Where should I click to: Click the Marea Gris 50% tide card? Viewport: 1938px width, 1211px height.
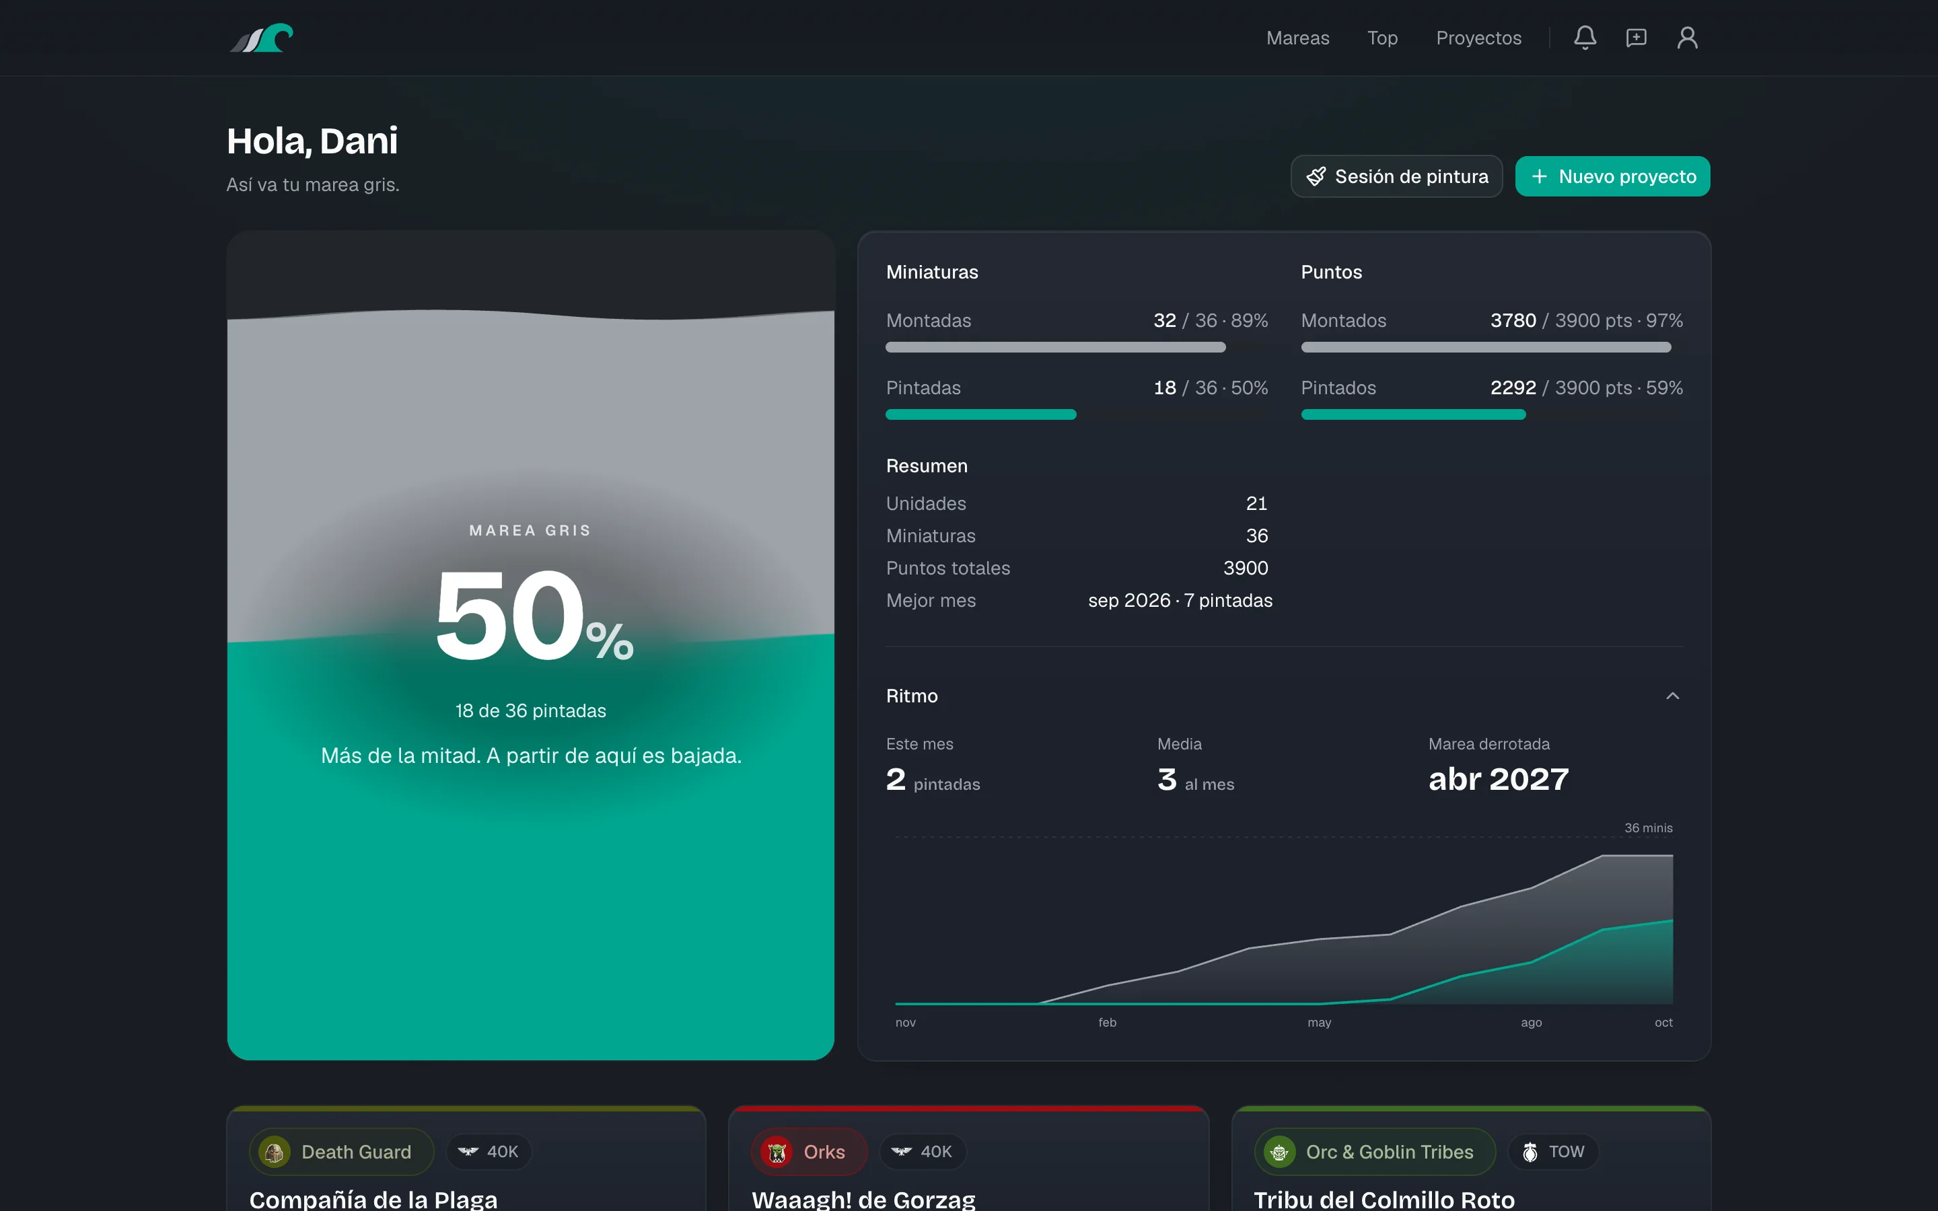530,646
